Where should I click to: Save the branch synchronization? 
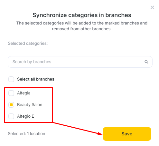pyautogui.click(x=127, y=134)
